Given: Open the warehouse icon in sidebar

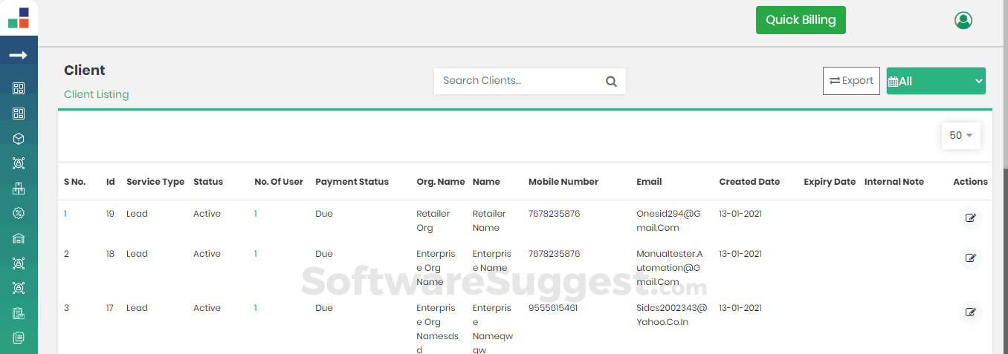Looking at the screenshot, I should coord(19,238).
